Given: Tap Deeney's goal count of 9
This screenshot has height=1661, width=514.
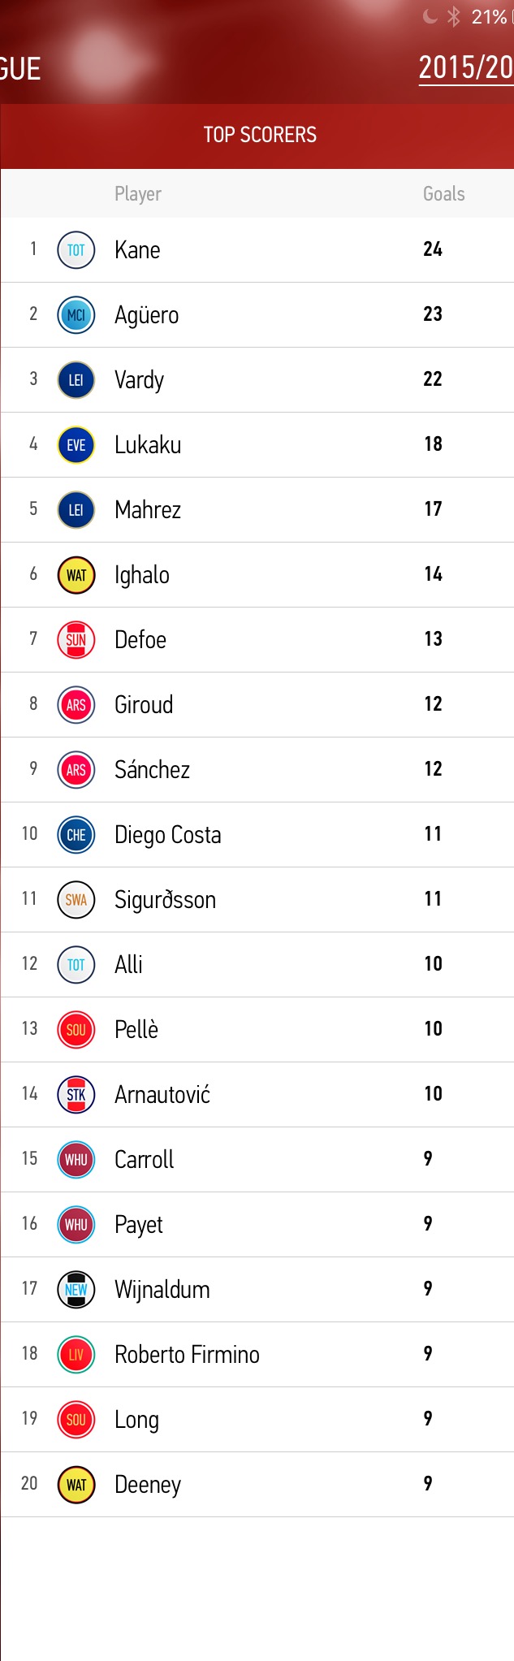Looking at the screenshot, I should pos(428,1484).
